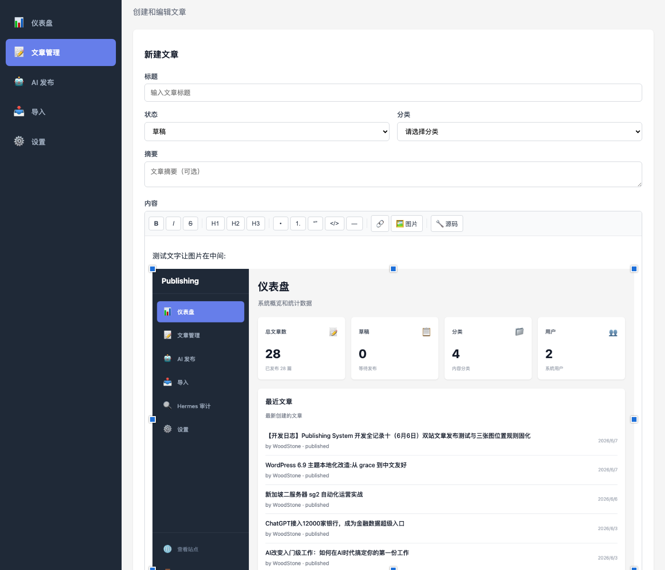Focus the 文章摘要 summary textarea
Viewport: 665px width, 570px height.
click(393, 174)
